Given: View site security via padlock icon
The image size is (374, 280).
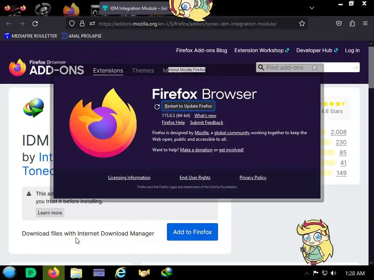Looking at the screenshot, I should pos(82,24).
